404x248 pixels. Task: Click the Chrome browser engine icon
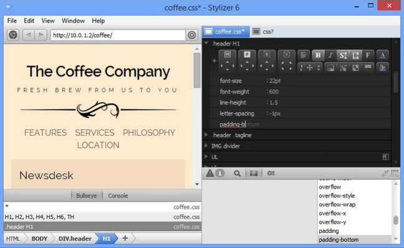pos(13,35)
